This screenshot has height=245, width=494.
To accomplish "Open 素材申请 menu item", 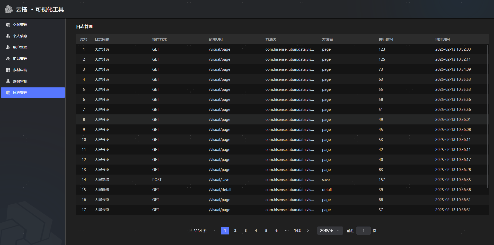I will (20, 70).
